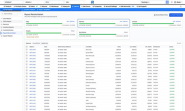Switch to the Verified (25) filter tab

click(x=45, y=43)
